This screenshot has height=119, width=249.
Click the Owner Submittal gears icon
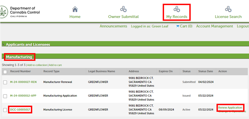[x=123, y=9]
